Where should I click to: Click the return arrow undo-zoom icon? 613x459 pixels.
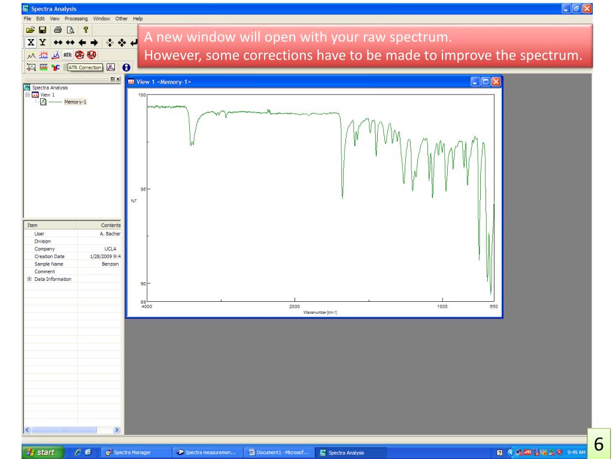(133, 42)
